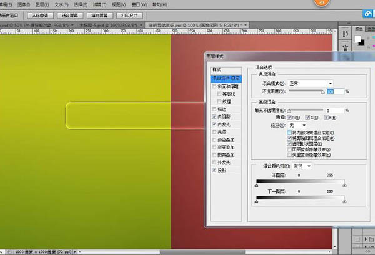Enable the 等高线 contour checkbox
This screenshot has width=375, height=255.
pyautogui.click(x=219, y=94)
